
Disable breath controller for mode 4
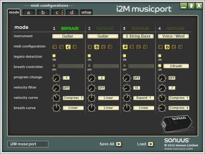(160, 66)
